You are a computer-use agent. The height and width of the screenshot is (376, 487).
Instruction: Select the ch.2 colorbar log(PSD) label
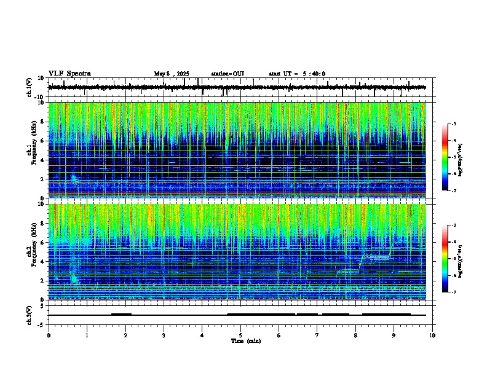click(461, 261)
